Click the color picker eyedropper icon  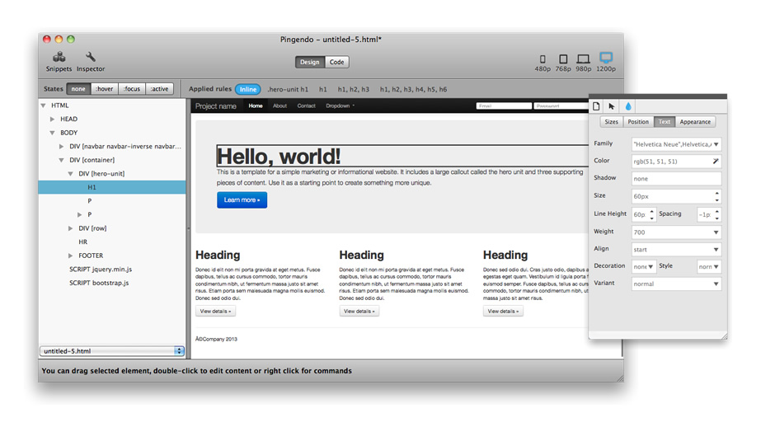[715, 162]
